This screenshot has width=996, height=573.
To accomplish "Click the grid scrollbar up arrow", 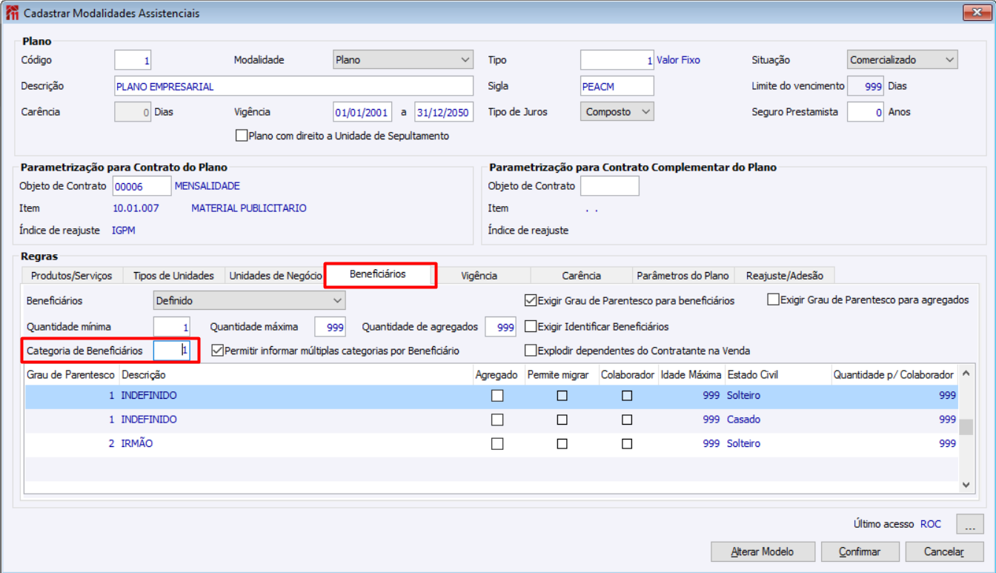I will click(966, 374).
